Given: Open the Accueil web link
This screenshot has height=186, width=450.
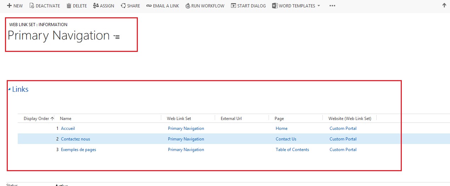Looking at the screenshot, I should point(68,128).
